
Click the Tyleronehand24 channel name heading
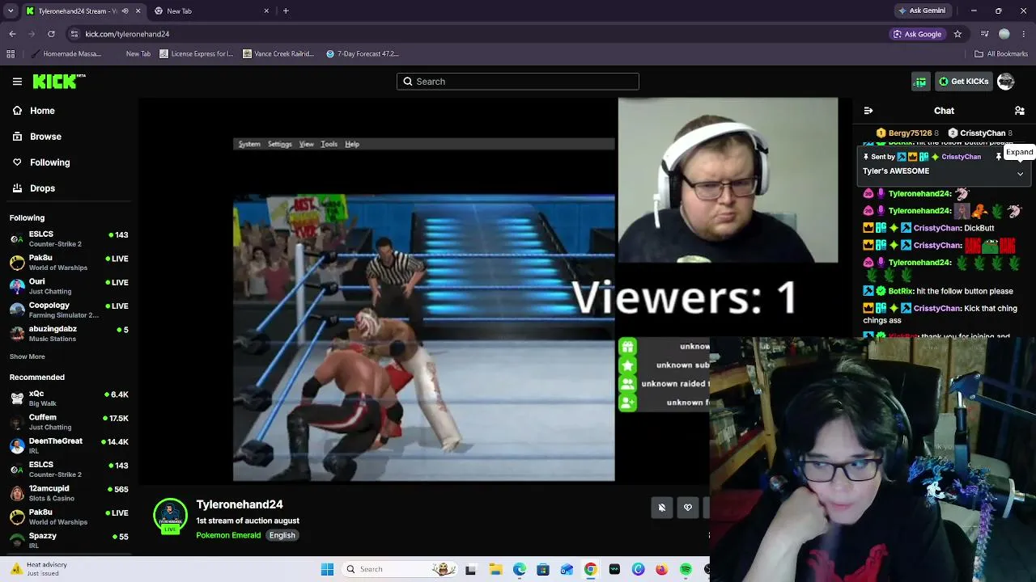pos(240,504)
